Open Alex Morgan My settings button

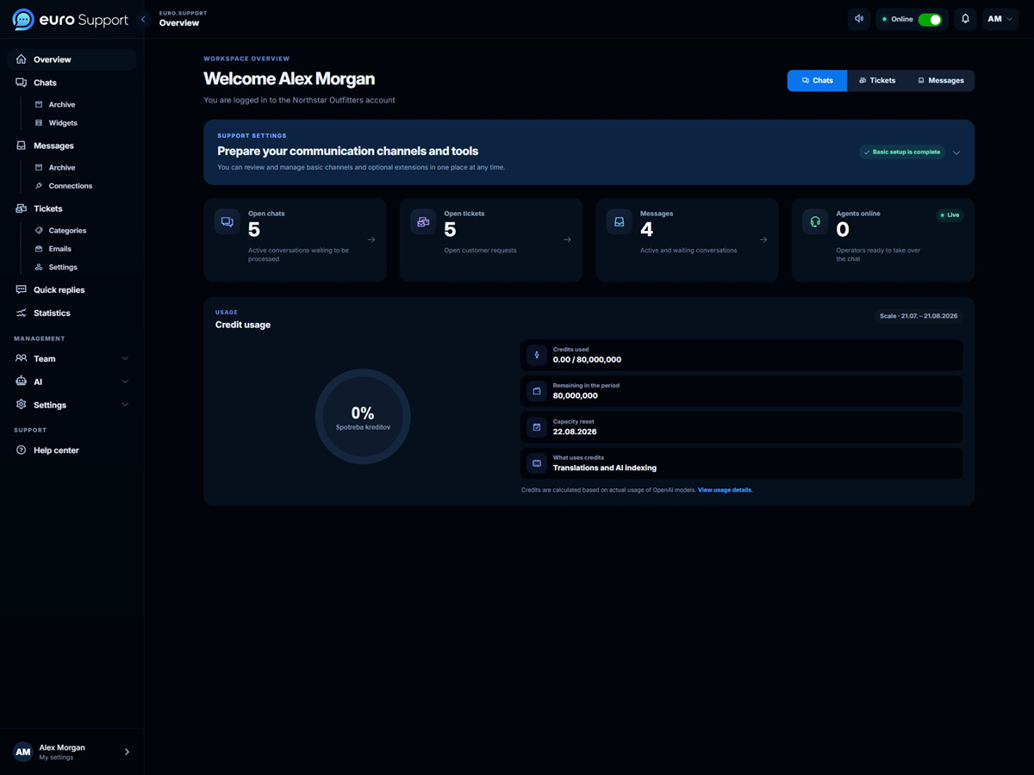pos(72,752)
